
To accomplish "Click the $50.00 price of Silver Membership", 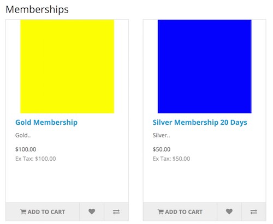I will 162,149.
